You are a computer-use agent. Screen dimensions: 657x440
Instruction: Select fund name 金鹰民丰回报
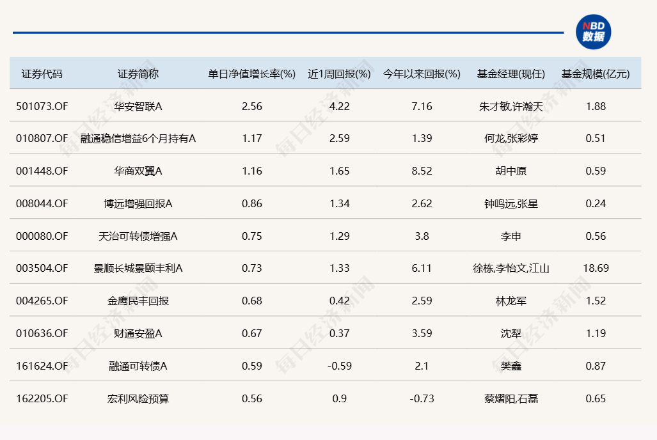coord(138,301)
